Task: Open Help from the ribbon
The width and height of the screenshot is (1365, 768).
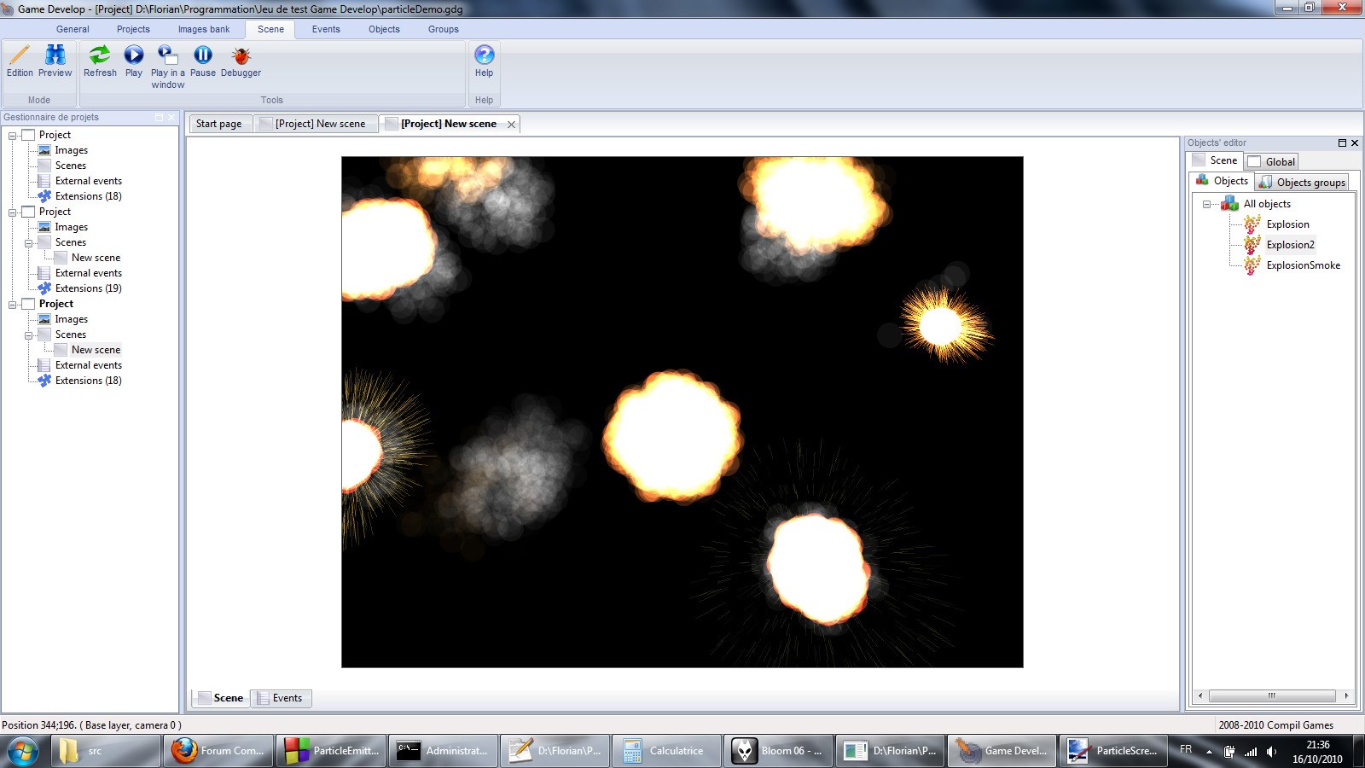Action: 484,61
